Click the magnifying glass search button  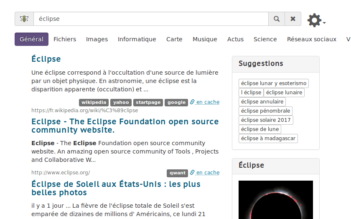(276, 19)
